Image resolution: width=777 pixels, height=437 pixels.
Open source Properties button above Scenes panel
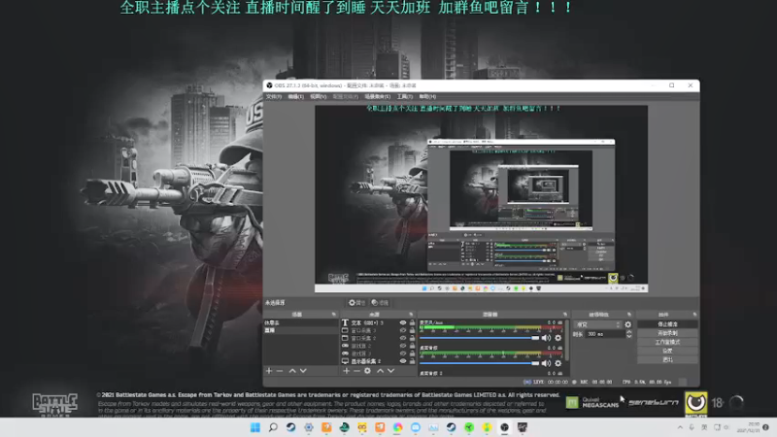(356, 302)
